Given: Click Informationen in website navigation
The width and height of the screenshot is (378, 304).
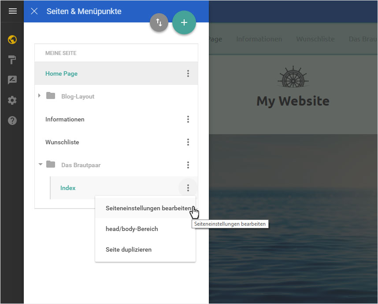Looking at the screenshot, I should 259,39.
